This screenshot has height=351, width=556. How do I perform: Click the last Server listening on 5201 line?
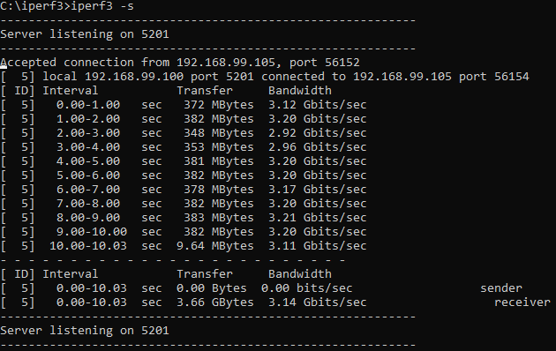(85, 331)
